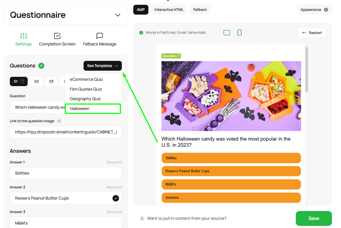Select question 03 tab
The height and width of the screenshot is (228, 341).
tap(51, 82)
